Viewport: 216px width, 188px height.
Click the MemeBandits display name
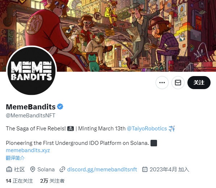click(31, 107)
